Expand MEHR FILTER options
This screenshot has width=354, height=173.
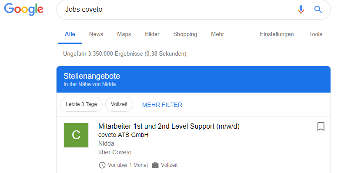point(162,105)
